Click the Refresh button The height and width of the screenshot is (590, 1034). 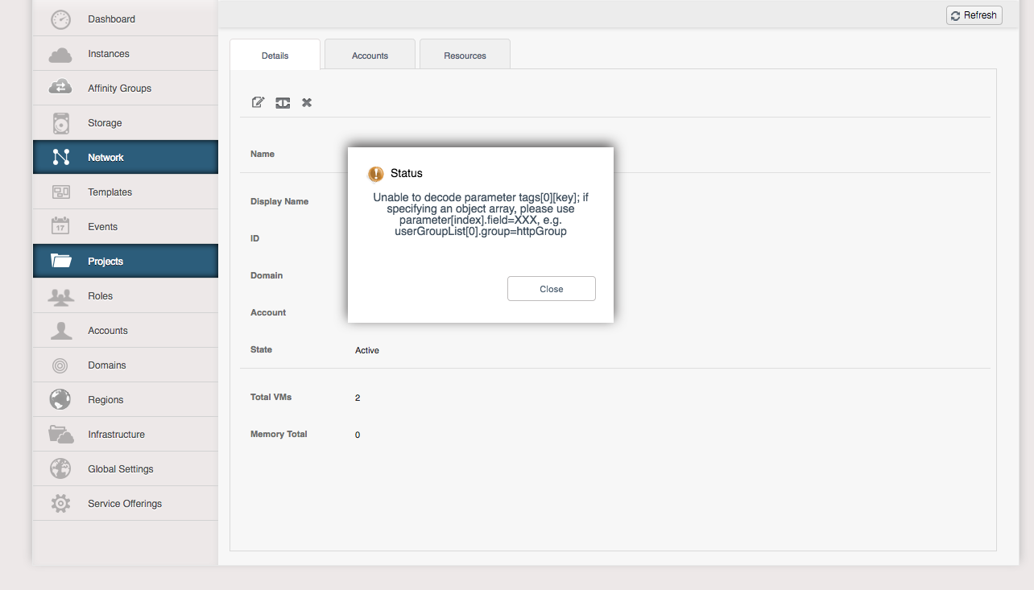(974, 15)
